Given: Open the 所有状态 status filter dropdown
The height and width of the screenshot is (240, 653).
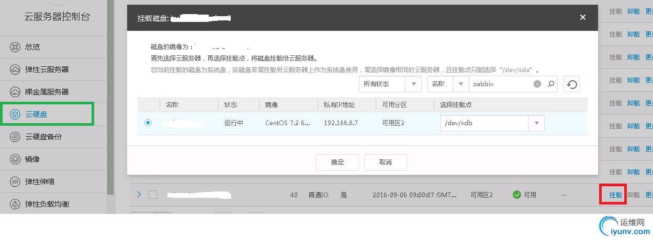Looking at the screenshot, I should 390,84.
